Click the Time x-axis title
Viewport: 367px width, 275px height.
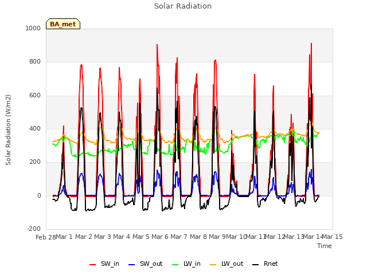point(325,246)
